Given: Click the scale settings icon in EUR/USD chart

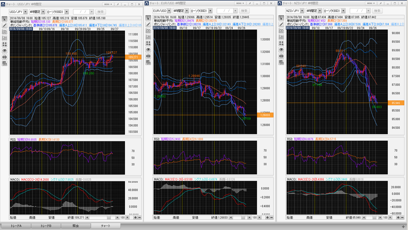Looking at the screenshot, I should click(x=148, y=37).
